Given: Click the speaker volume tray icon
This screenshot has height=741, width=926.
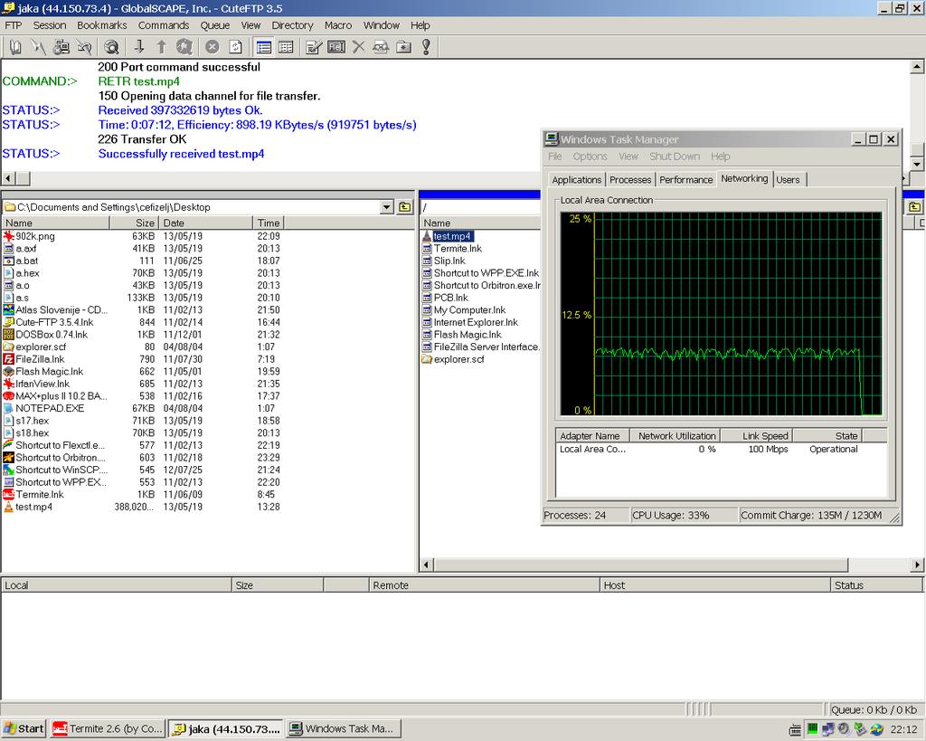Looking at the screenshot, I should click(844, 729).
